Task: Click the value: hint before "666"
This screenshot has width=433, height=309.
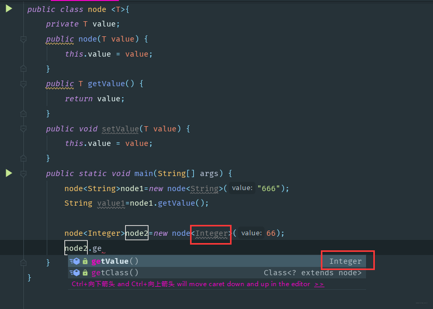Action: tap(242, 188)
